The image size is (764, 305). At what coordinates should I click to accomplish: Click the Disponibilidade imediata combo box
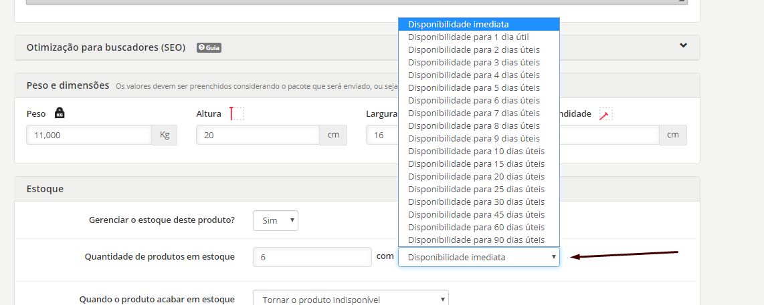click(x=478, y=257)
